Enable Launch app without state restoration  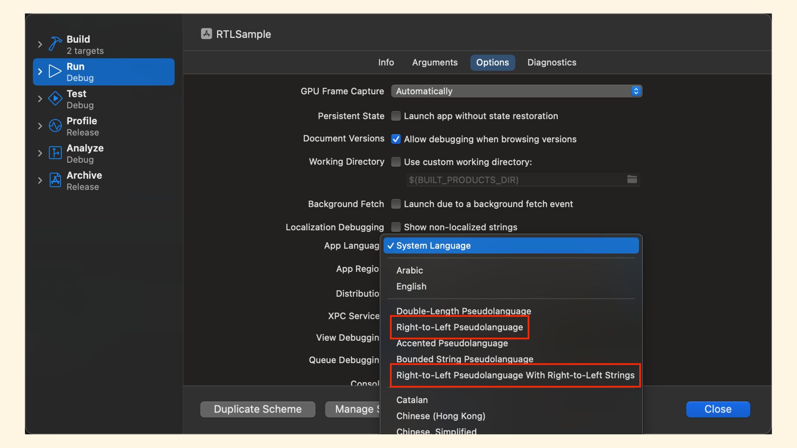pos(396,116)
